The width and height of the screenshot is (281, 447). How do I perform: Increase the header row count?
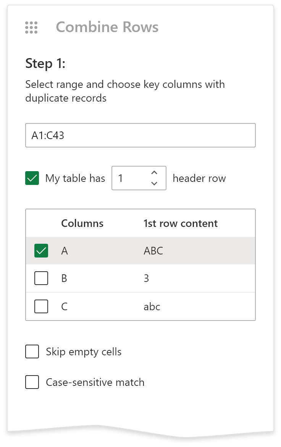pyautogui.click(x=154, y=173)
